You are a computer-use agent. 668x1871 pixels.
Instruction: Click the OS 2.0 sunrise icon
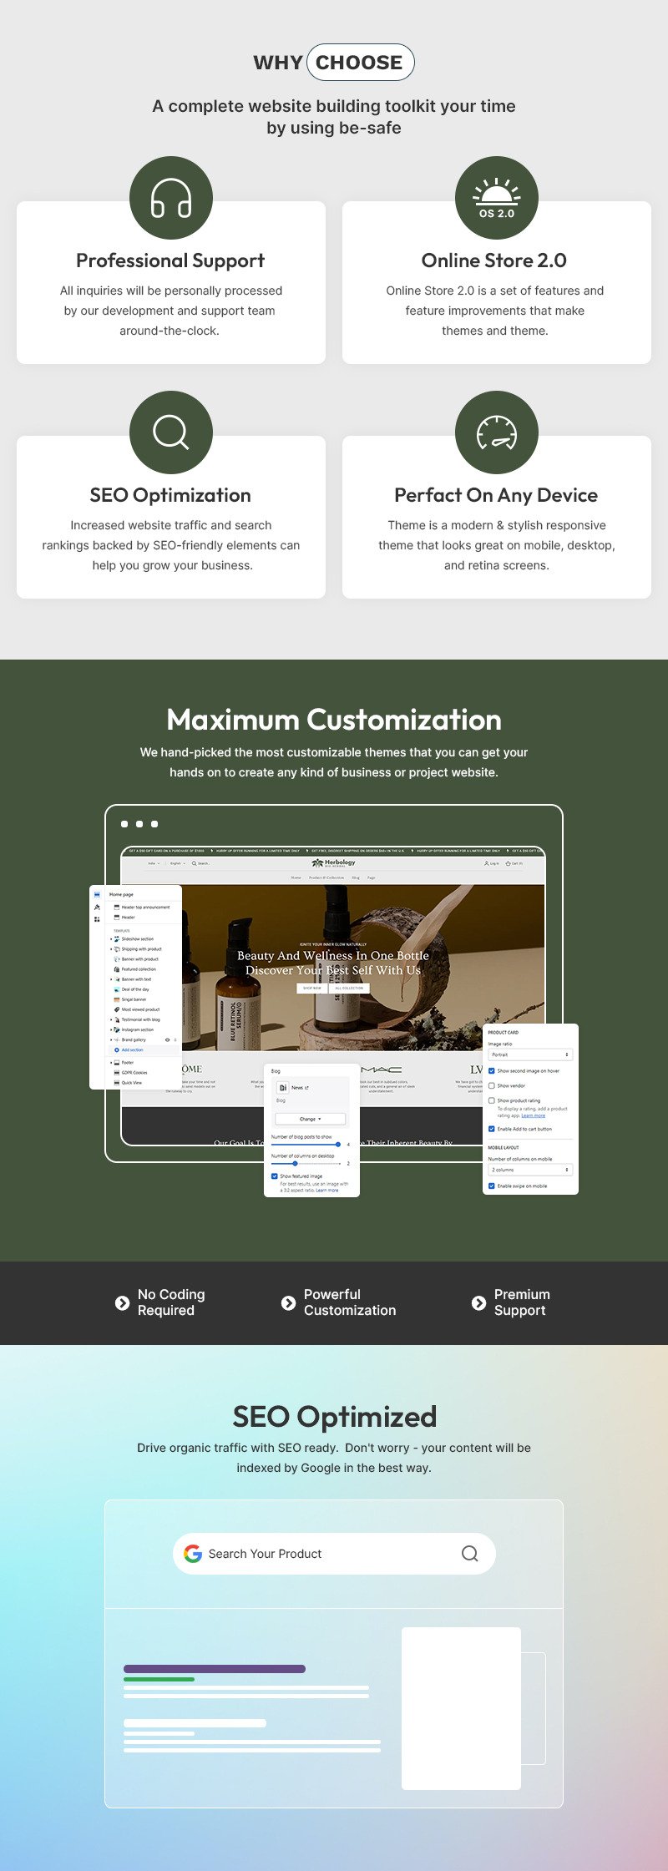[497, 199]
